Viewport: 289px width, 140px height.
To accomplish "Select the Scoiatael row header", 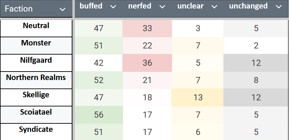I will pyautogui.click(x=36, y=112).
